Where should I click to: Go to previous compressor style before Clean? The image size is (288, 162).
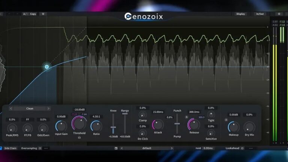coord(11,108)
